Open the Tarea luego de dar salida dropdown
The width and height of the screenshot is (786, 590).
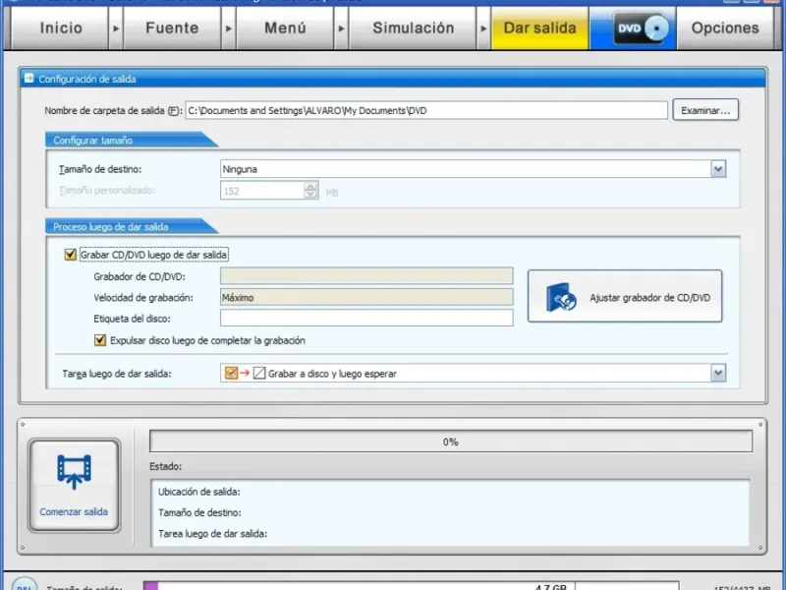pos(718,374)
